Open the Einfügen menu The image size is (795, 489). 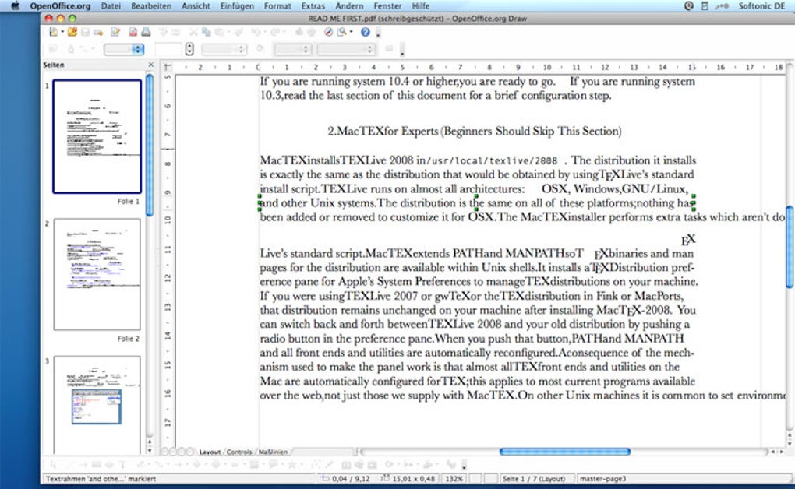tap(237, 6)
